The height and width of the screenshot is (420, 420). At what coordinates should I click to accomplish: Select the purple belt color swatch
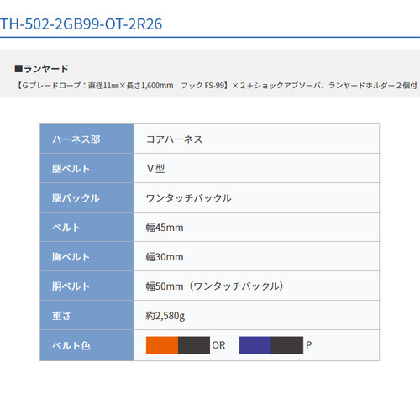tap(271, 345)
